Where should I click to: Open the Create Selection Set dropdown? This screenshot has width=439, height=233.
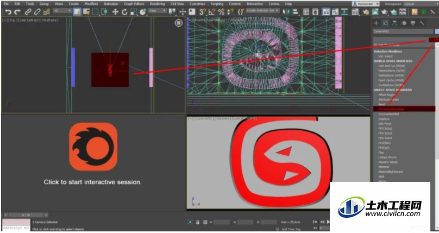click(262, 11)
